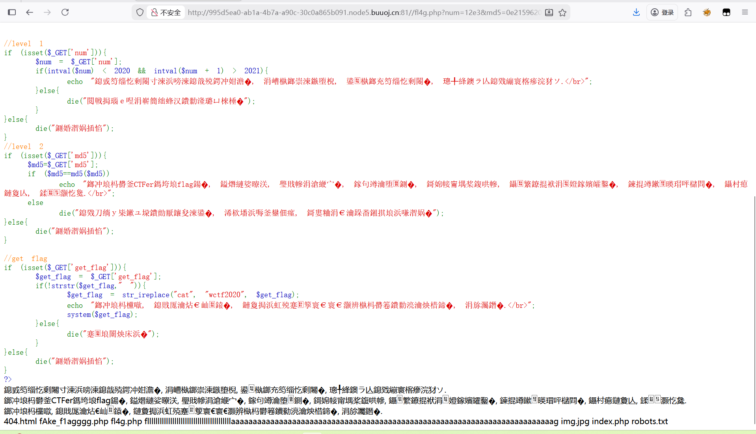Click the save page to device icon
756x434 pixels.
(x=549, y=12)
